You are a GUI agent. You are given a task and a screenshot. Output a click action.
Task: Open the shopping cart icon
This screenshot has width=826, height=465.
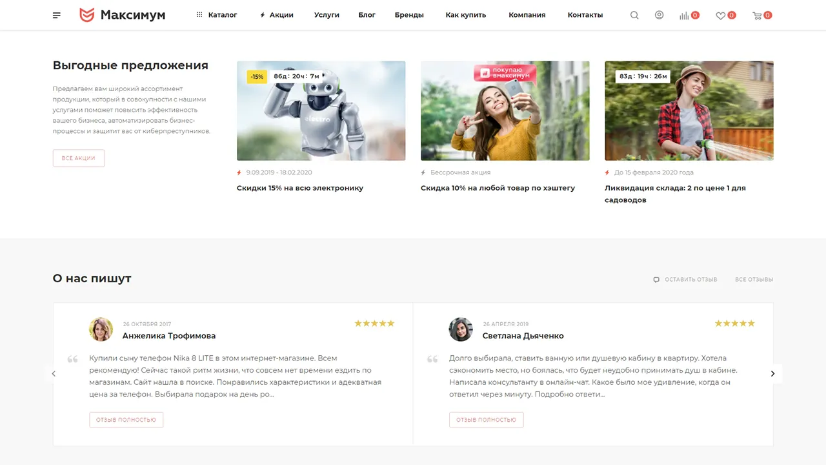tap(757, 15)
